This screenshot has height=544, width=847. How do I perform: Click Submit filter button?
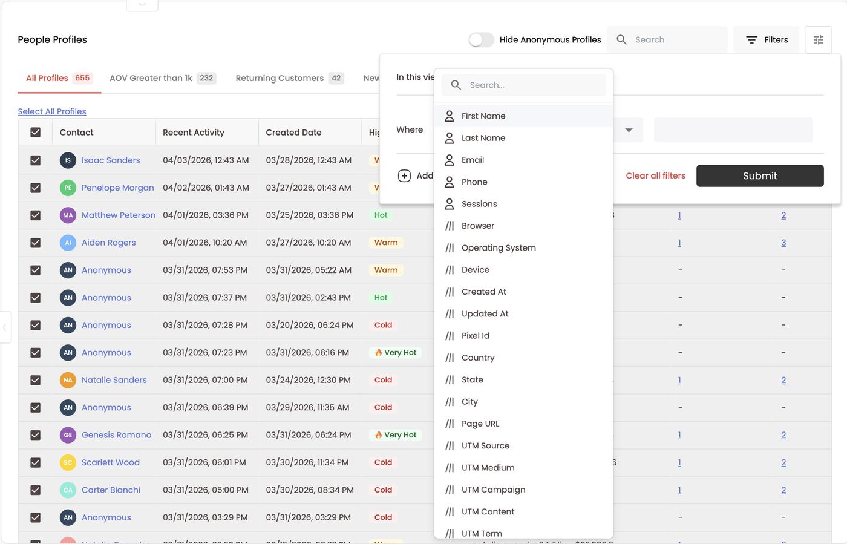click(760, 176)
